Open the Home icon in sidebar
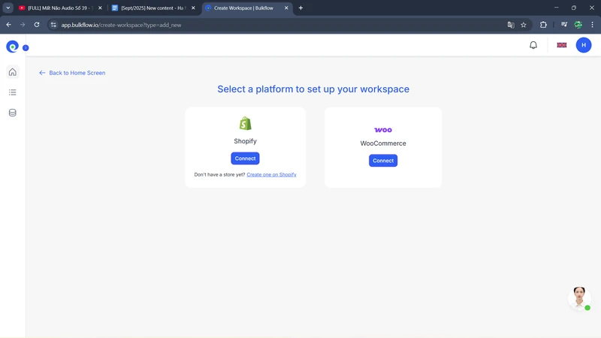The height and width of the screenshot is (338, 601). (12, 72)
